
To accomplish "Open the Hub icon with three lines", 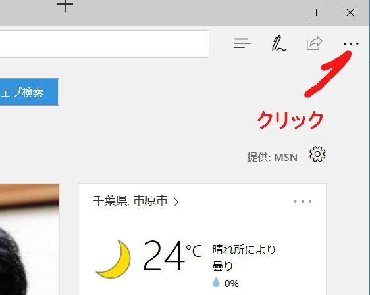I will point(242,43).
